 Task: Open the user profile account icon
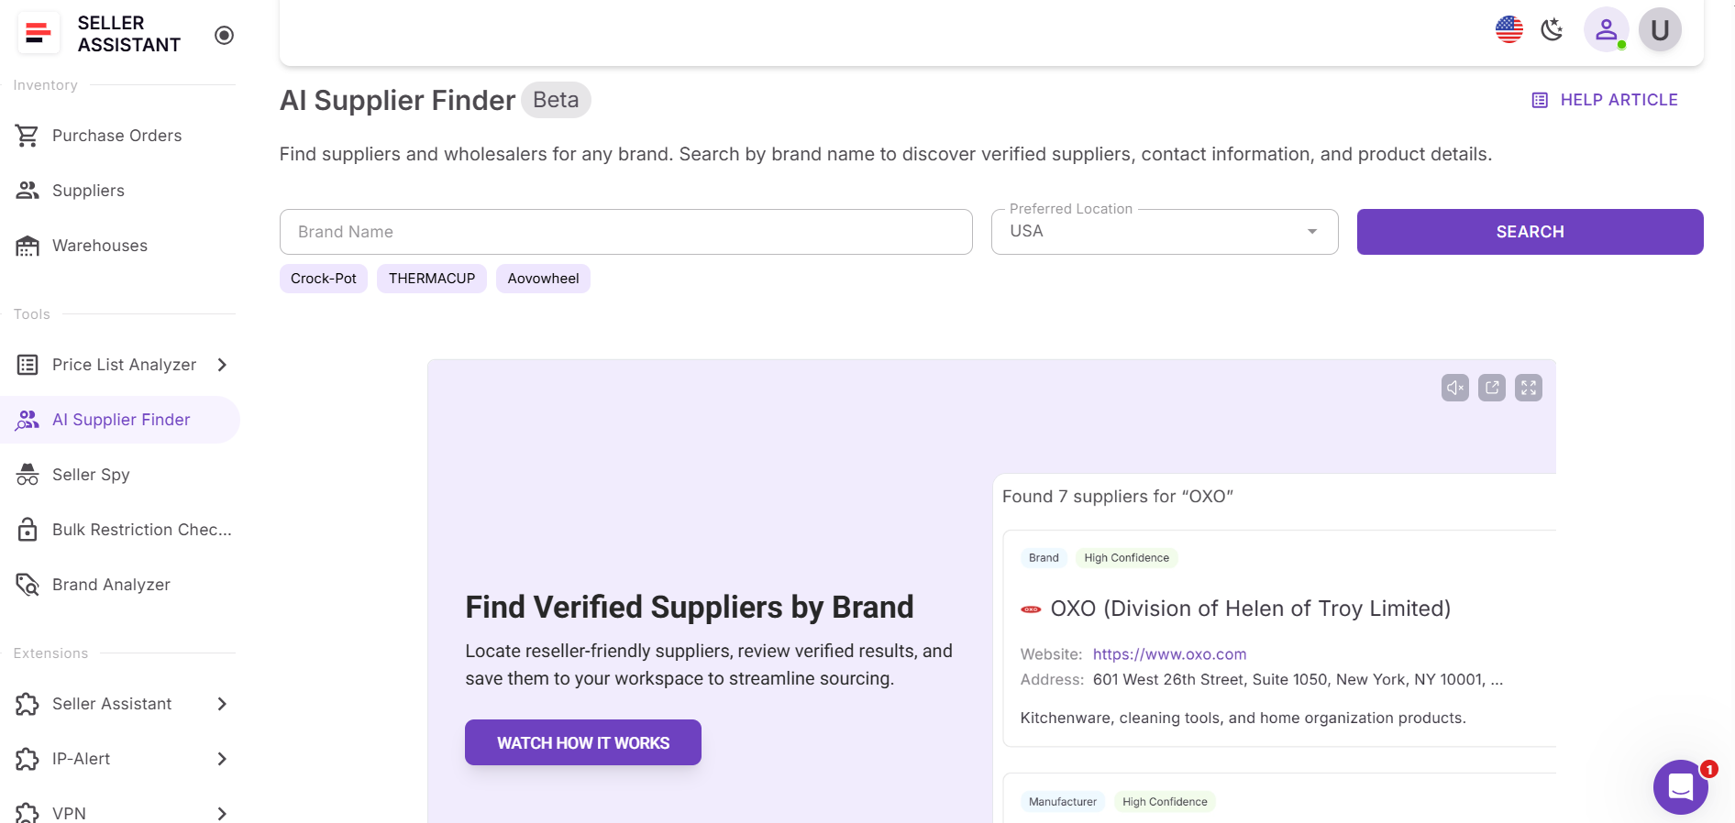(1606, 29)
